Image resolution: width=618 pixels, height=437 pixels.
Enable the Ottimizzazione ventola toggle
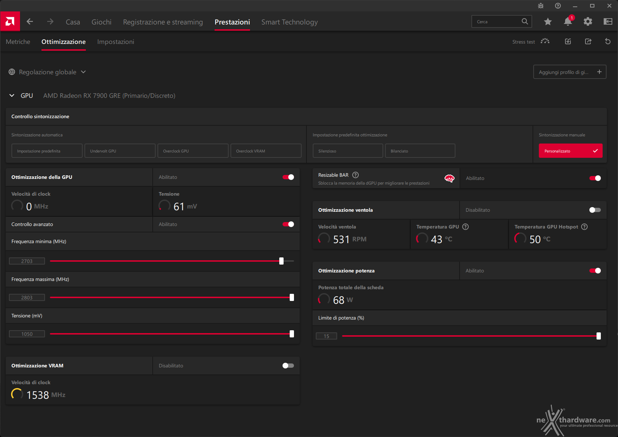click(595, 210)
